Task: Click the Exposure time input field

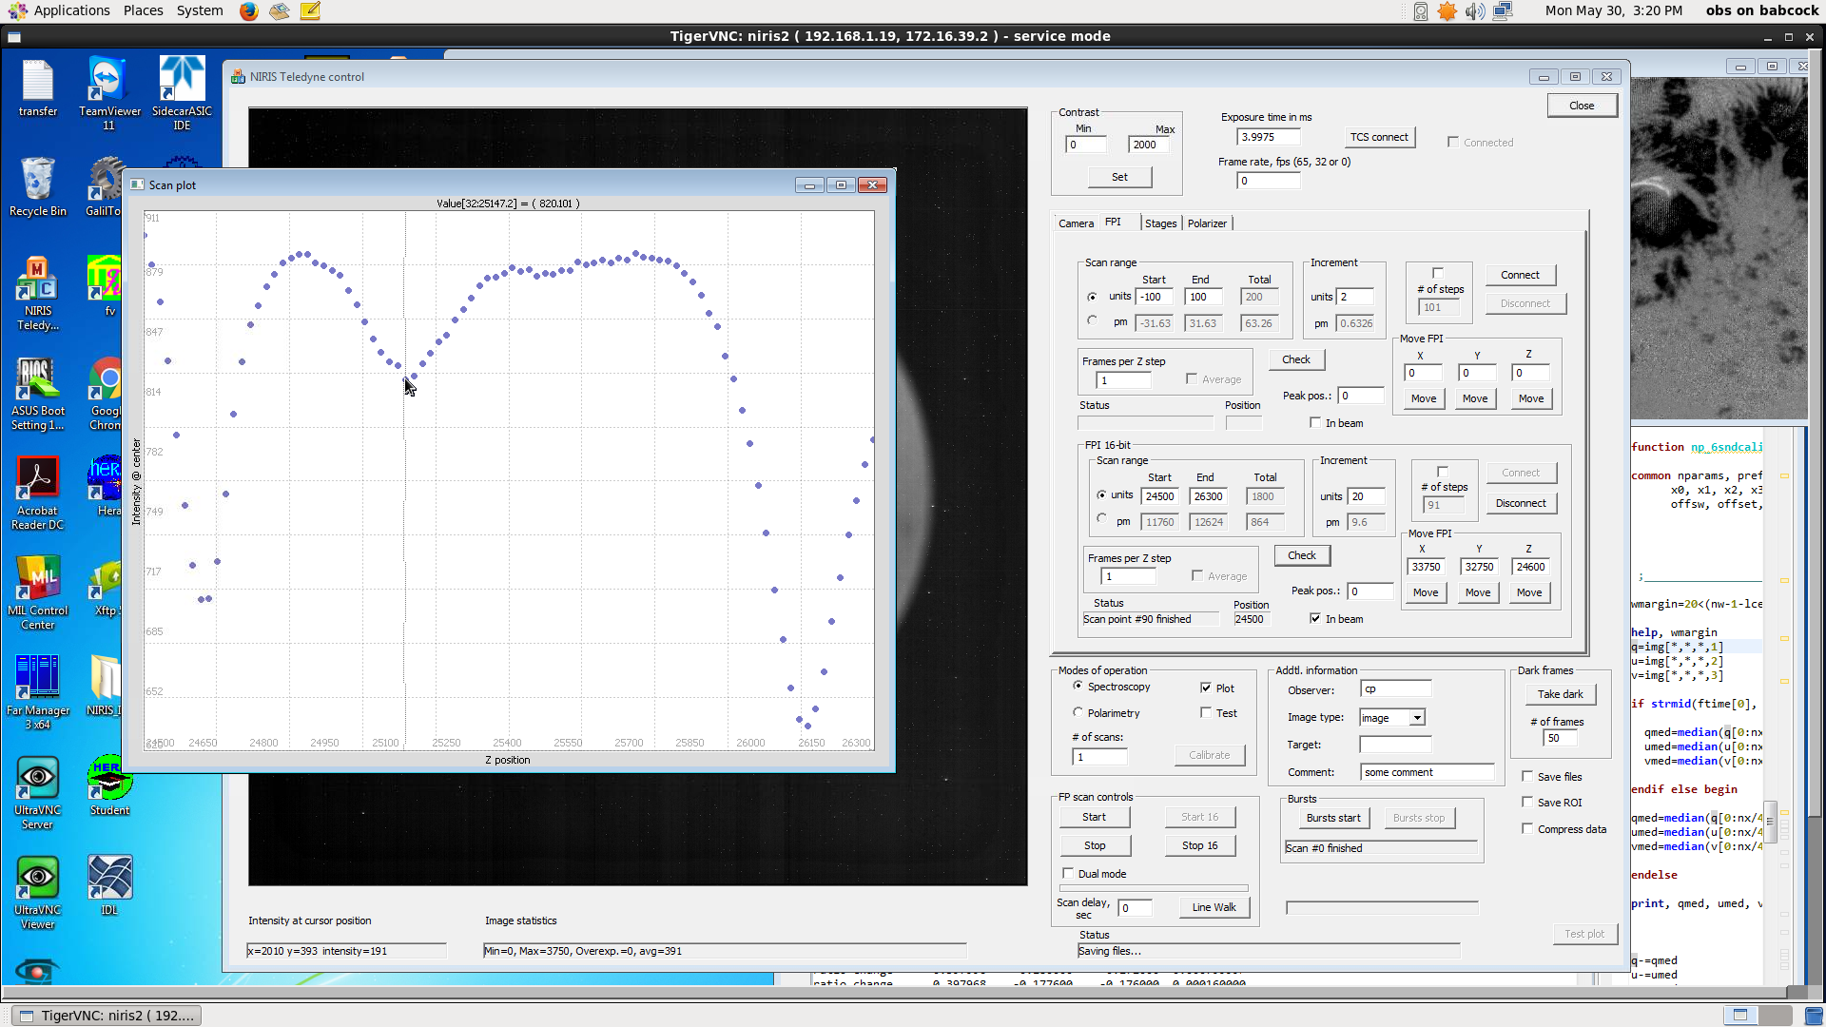Action: coord(1268,137)
